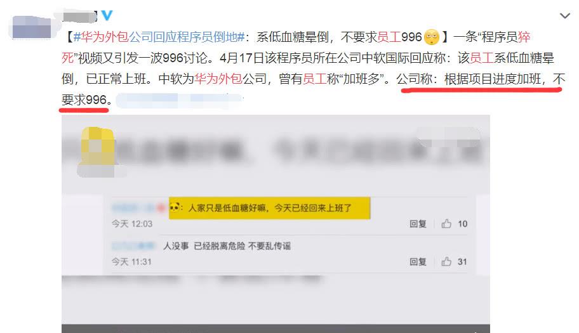Click the 今天 11:31 comment timestamp
Image resolution: width=579 pixels, height=333 pixels.
(131, 262)
